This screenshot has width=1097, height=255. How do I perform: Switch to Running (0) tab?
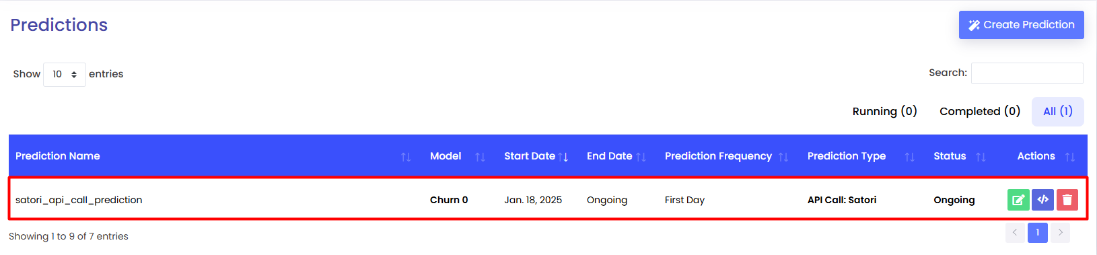point(884,112)
